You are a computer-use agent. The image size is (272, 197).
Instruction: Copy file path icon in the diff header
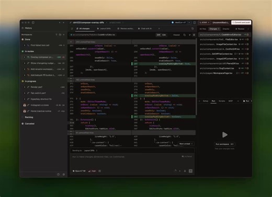[185, 35]
